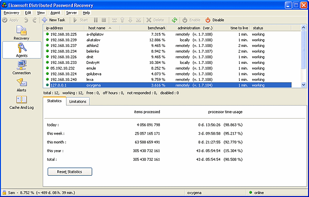Click the green online indicator in status bar

pyautogui.click(x=251, y=193)
